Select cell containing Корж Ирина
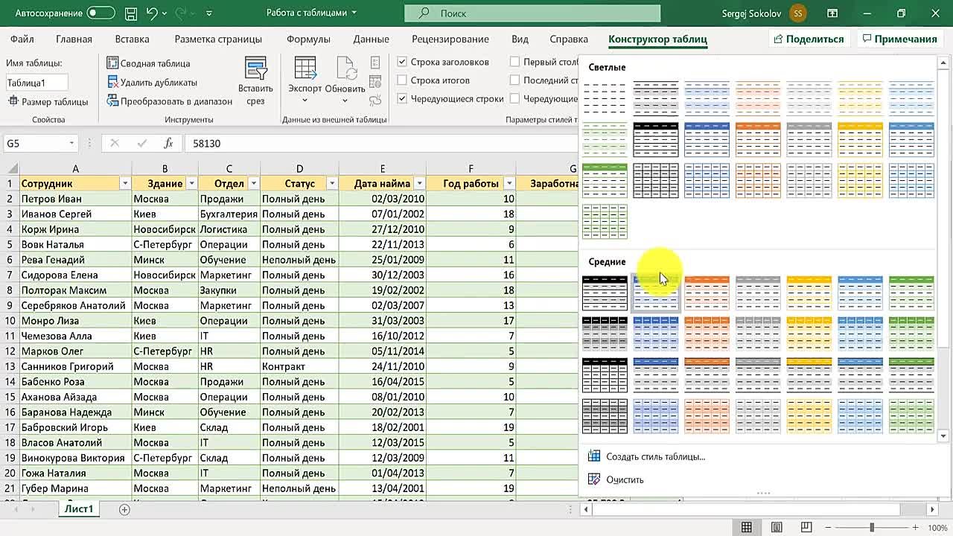The width and height of the screenshot is (953, 536). point(75,229)
